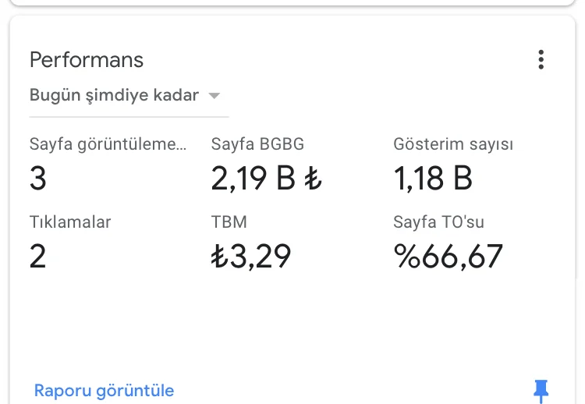Screen dimensions: 585x404
Task: Select the %66,67 page CTR value
Action: pyautogui.click(x=448, y=257)
